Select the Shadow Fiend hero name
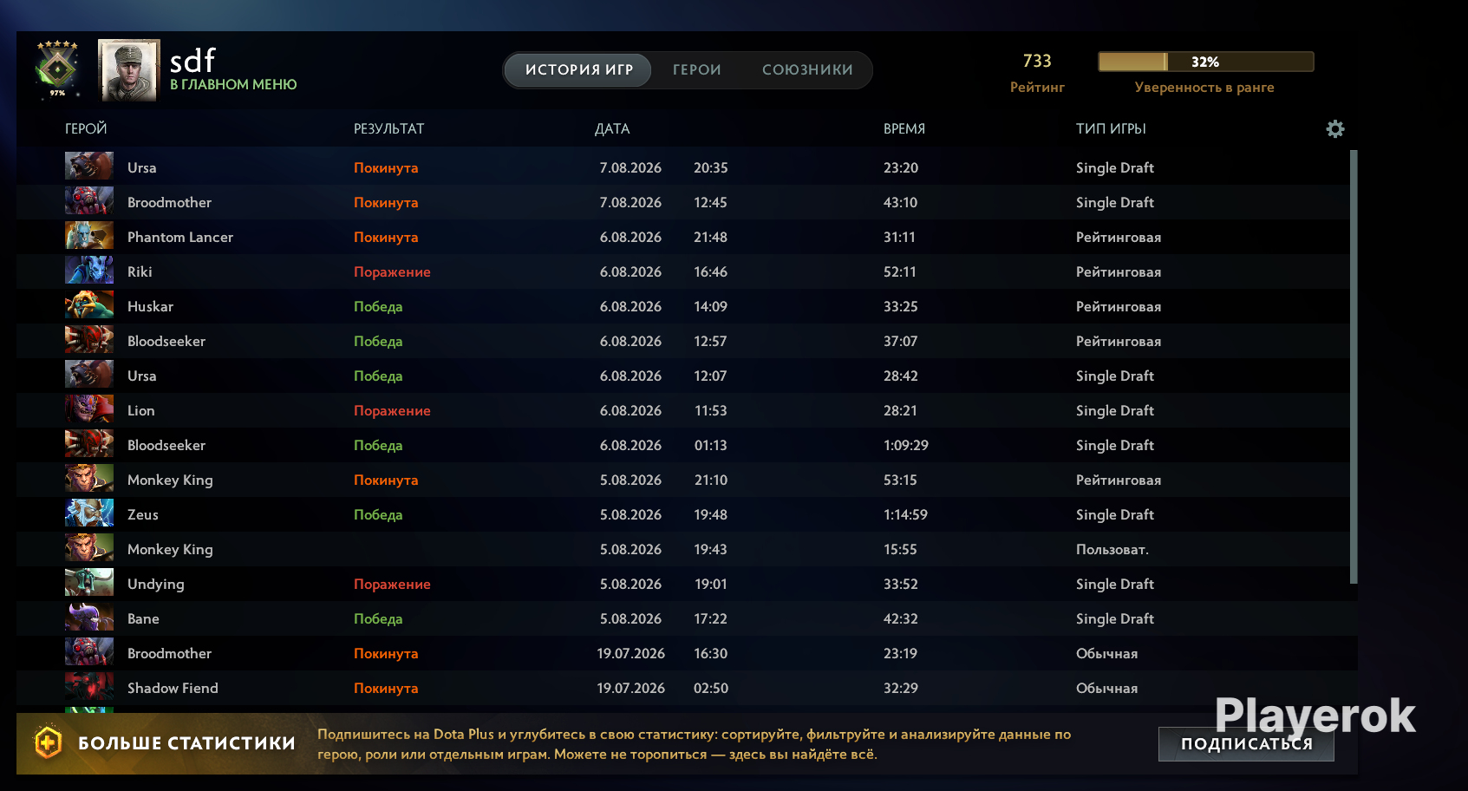Viewport: 1468px width, 791px height. click(173, 688)
